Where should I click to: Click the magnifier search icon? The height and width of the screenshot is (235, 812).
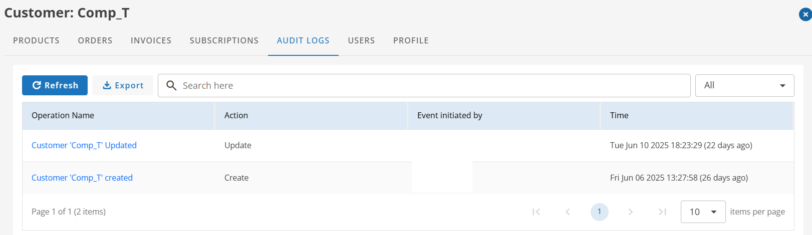171,86
